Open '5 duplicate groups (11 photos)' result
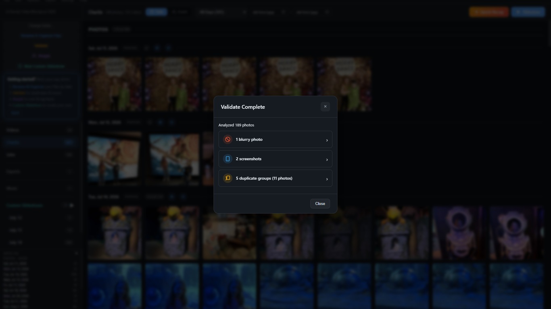Viewport: 551px width, 309px height. [x=275, y=178]
